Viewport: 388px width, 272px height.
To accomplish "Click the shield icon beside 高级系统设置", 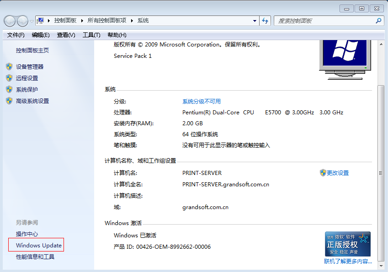I will (x=9, y=101).
